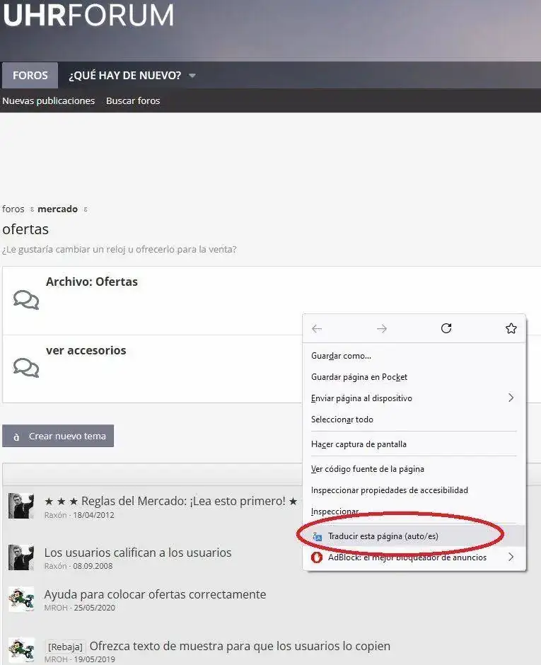
Task: Open Nuevas publicaciones link
Action: tap(48, 101)
